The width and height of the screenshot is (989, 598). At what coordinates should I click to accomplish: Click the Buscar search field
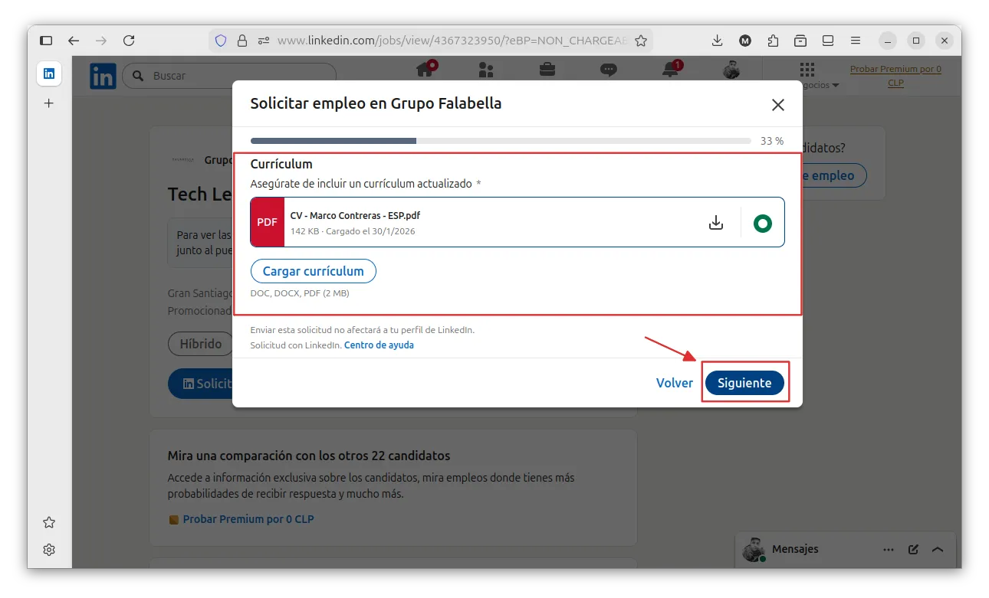230,76
